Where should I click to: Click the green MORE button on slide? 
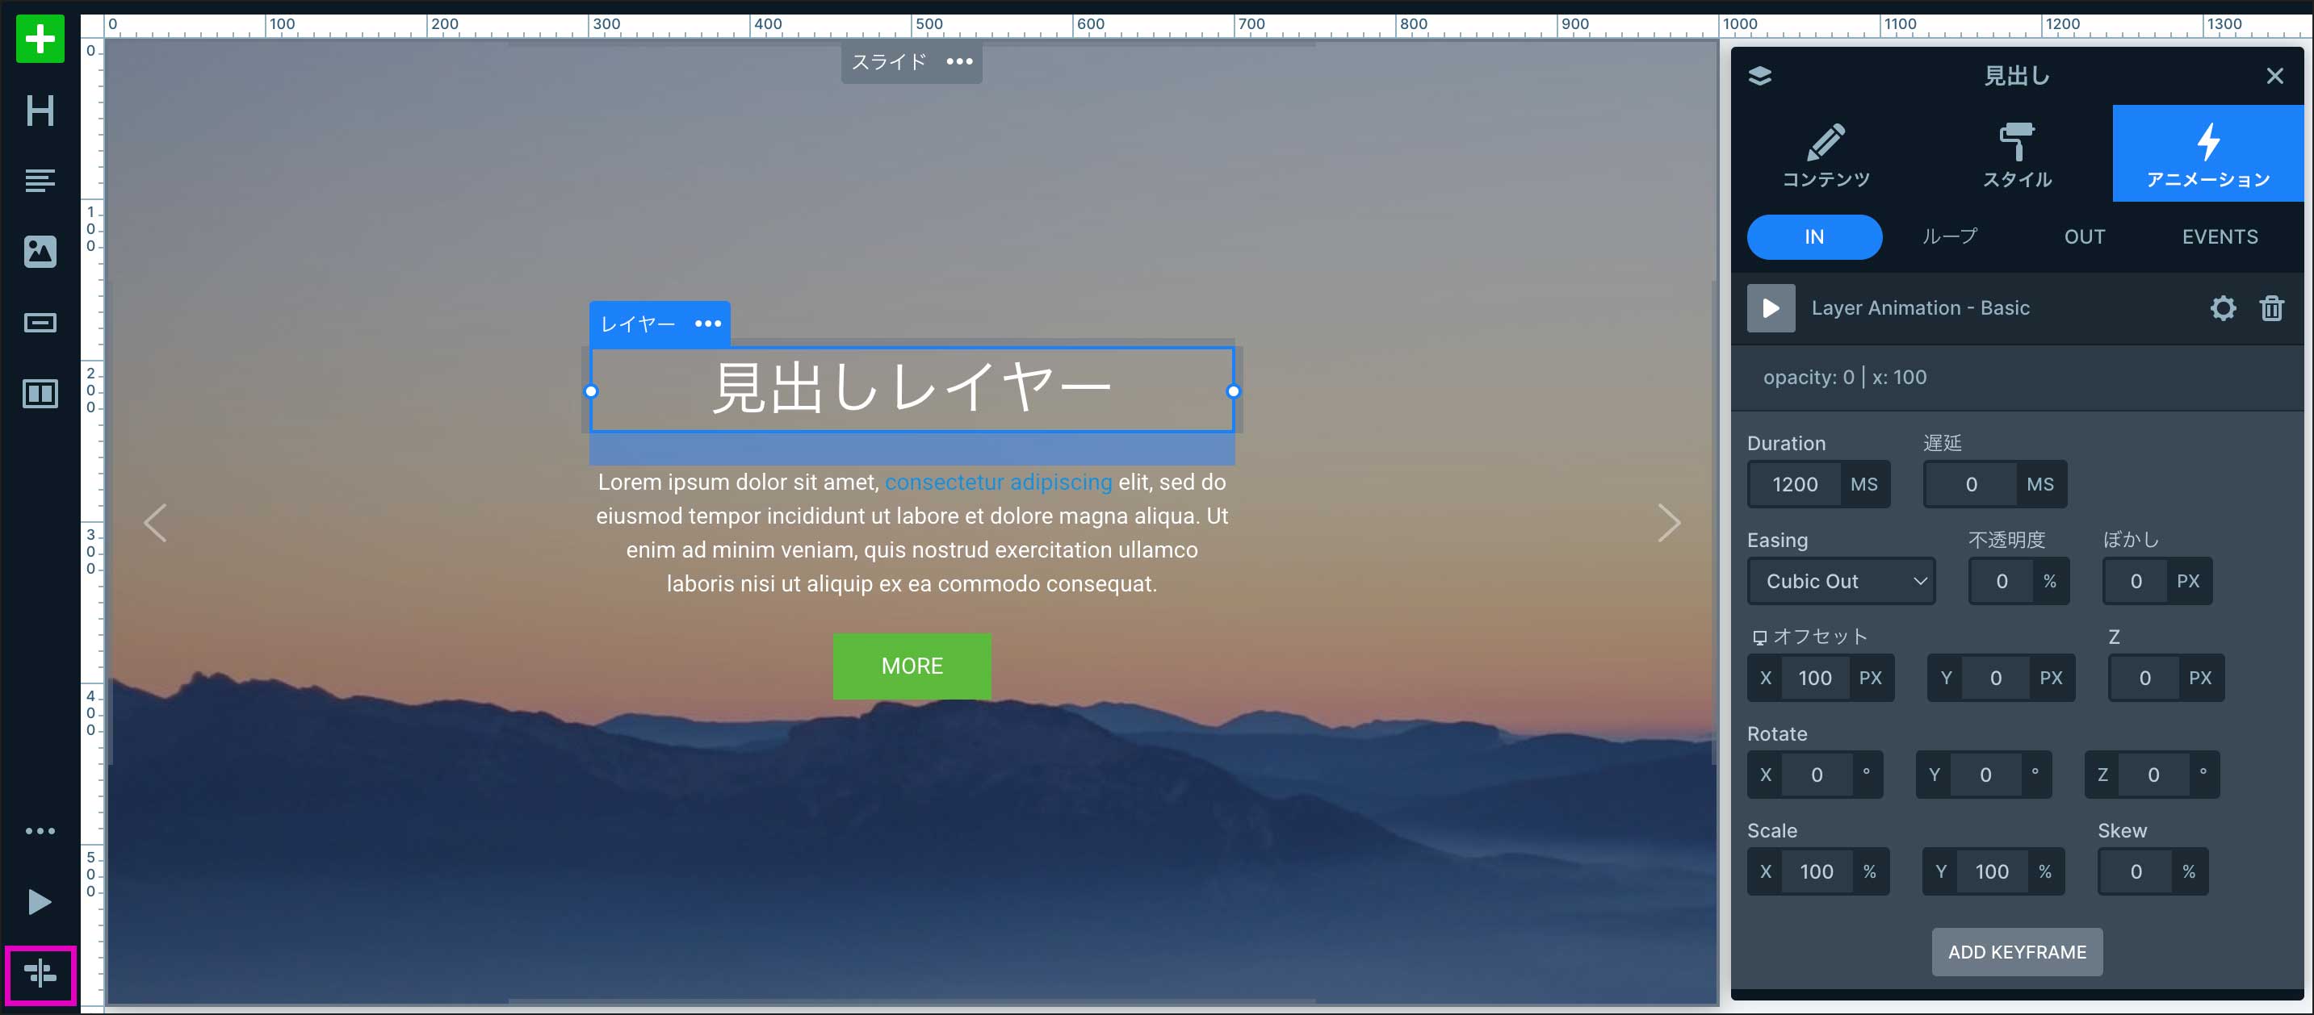click(912, 666)
